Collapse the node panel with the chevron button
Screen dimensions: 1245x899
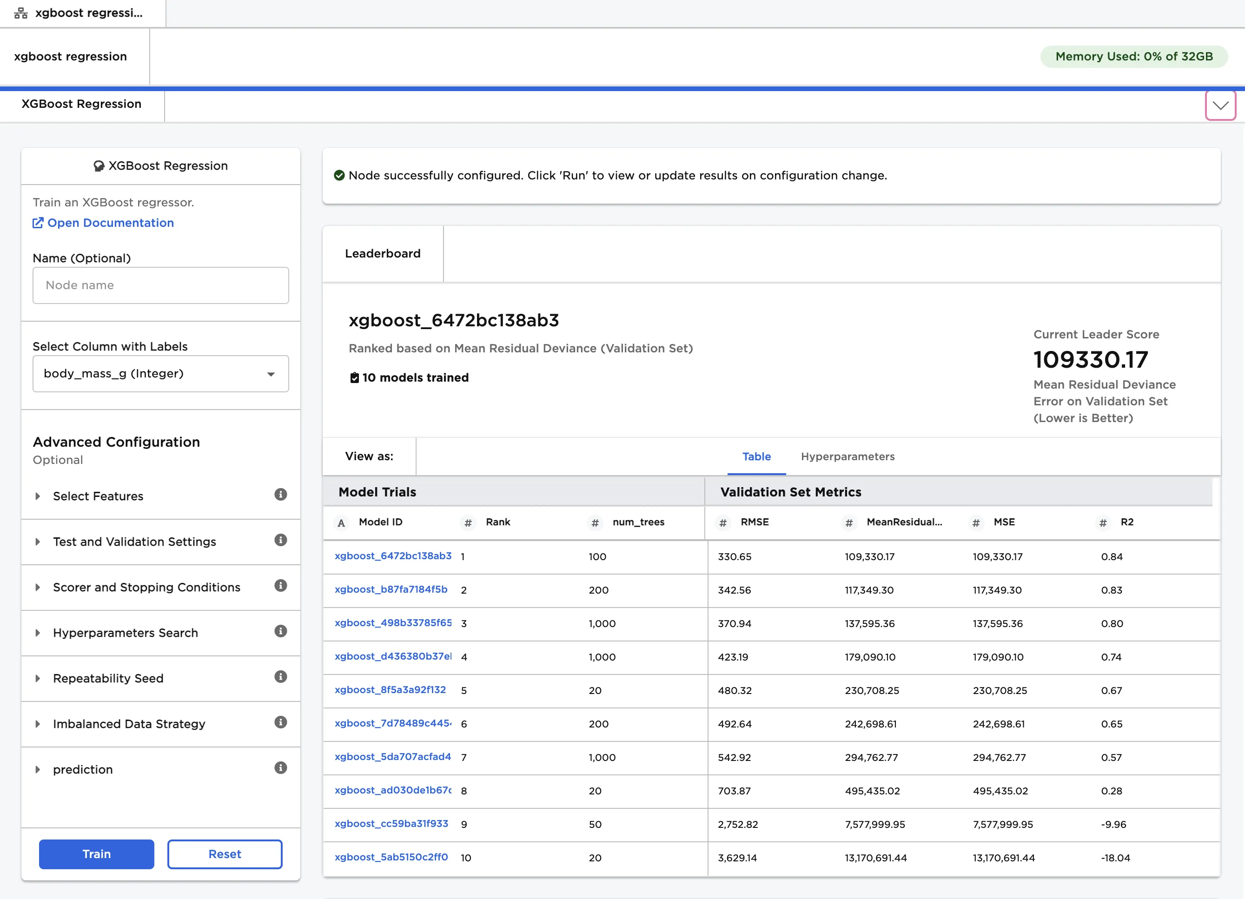(x=1220, y=106)
